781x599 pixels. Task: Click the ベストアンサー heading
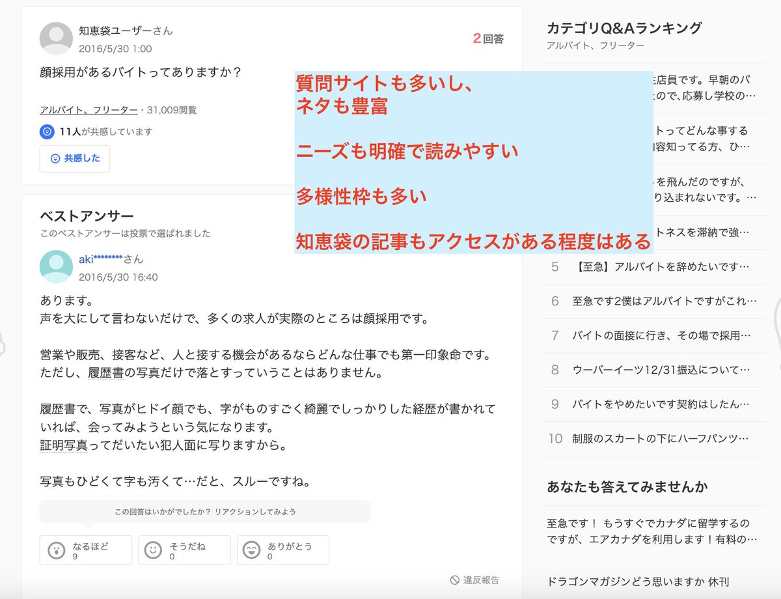tap(87, 216)
